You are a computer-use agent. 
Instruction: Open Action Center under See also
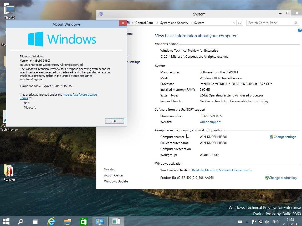tap(114, 175)
